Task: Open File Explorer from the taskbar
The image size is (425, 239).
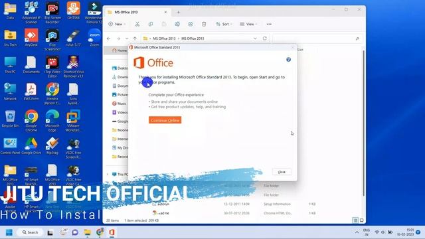Action: pyautogui.click(x=87, y=232)
